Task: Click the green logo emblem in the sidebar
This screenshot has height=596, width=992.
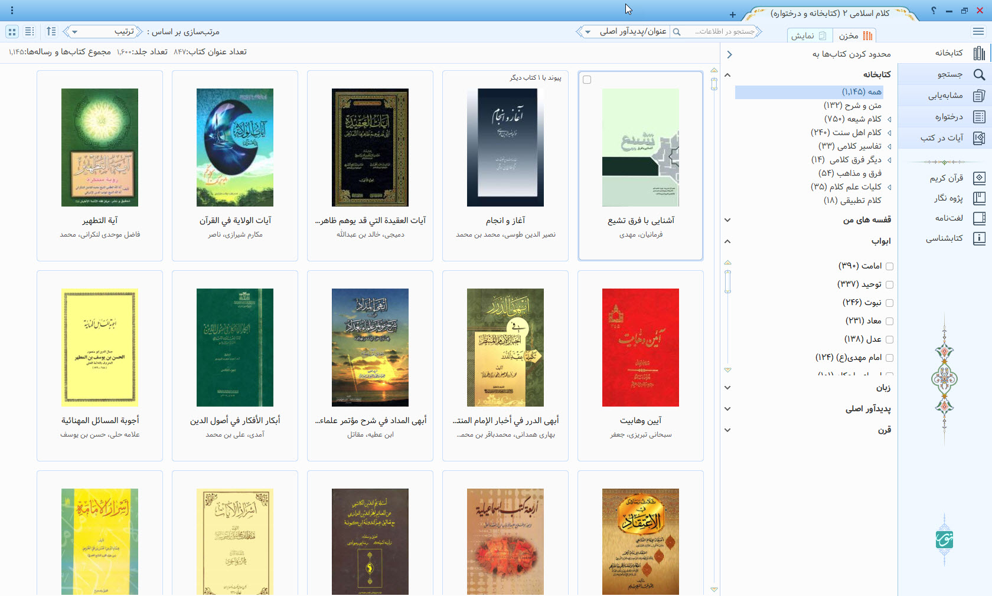Action: click(x=944, y=539)
